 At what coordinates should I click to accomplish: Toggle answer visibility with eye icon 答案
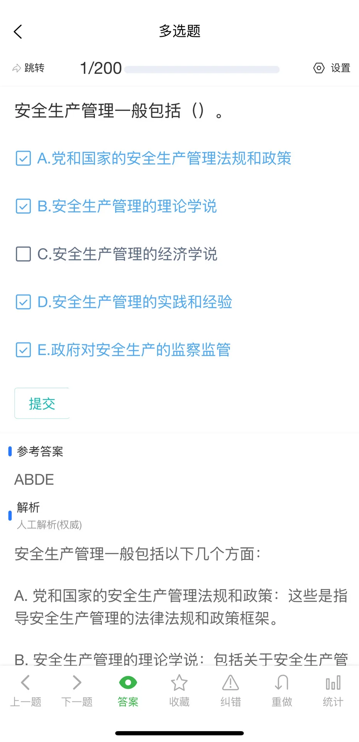click(x=128, y=691)
